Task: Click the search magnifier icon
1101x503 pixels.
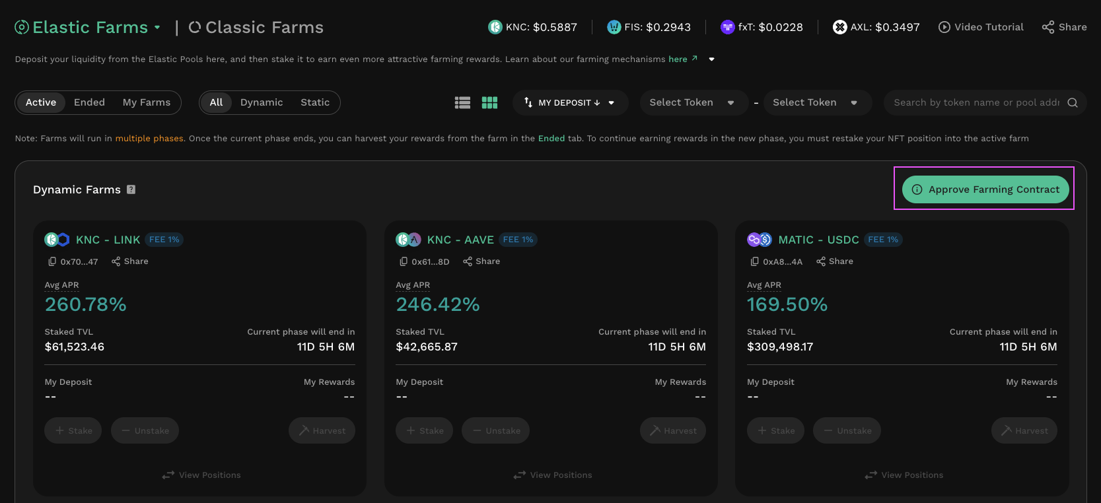Action: tap(1073, 102)
